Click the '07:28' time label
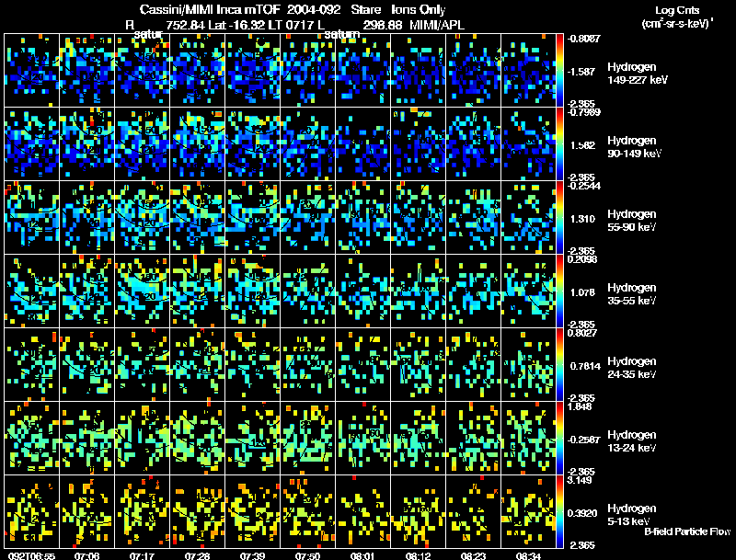 (197, 556)
